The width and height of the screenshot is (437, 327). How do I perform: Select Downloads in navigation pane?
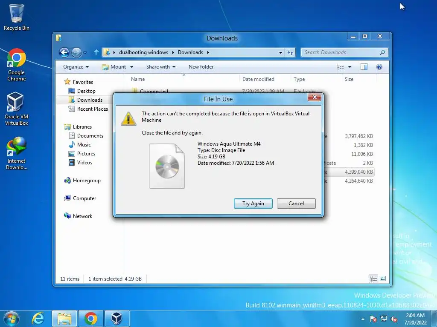(90, 100)
